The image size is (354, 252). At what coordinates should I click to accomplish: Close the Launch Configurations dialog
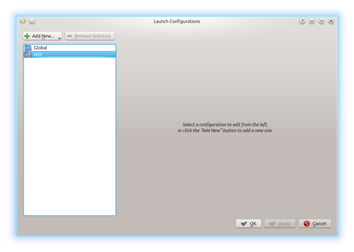click(x=331, y=21)
